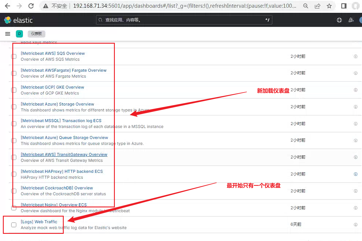Click the browser address bar URL
The image size is (362, 241).
point(185,6)
